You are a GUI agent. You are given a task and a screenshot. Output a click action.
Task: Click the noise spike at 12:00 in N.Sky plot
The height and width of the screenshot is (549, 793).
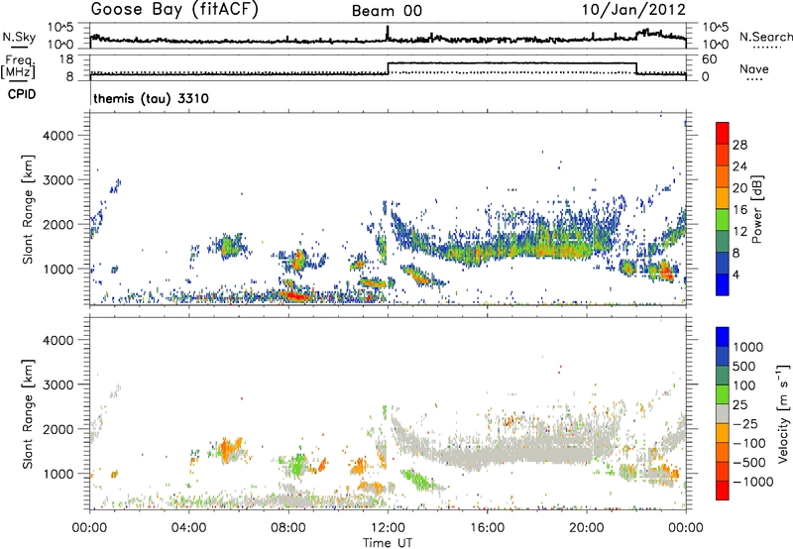point(388,33)
